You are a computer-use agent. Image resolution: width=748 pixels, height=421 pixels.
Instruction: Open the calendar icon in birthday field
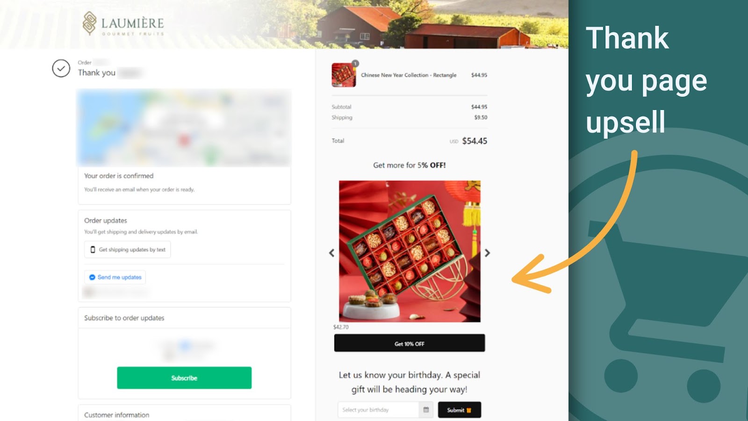[426, 410]
